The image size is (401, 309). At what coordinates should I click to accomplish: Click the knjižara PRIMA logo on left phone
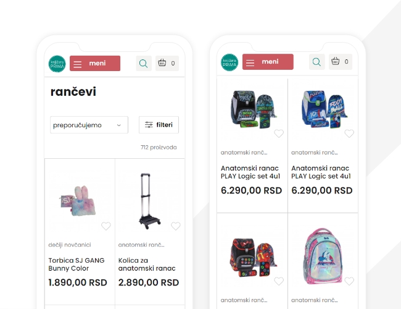(x=57, y=64)
